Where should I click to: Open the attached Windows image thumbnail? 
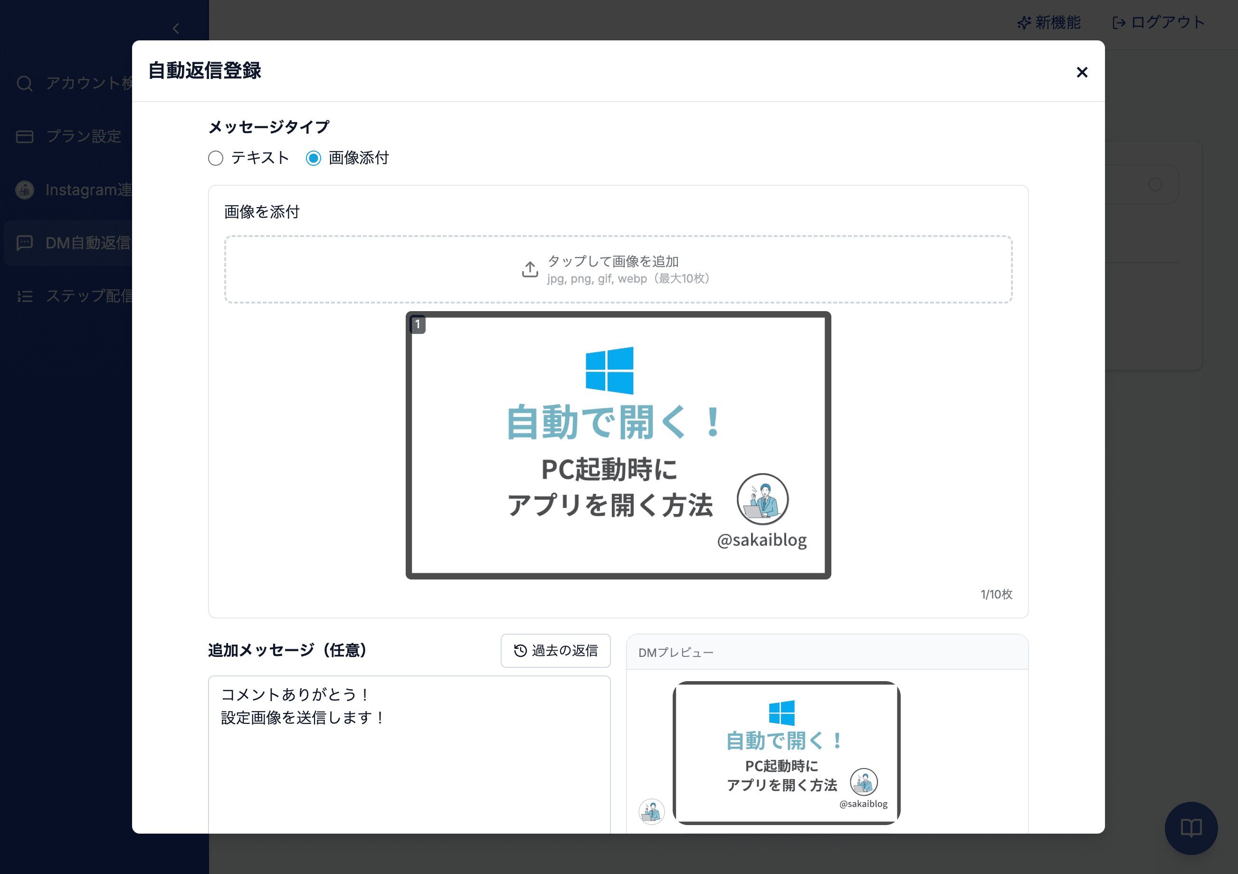[x=618, y=446]
